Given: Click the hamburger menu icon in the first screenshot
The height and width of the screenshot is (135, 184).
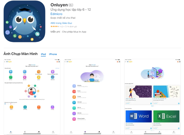Looking at the screenshot, I should [x=5, y=62].
